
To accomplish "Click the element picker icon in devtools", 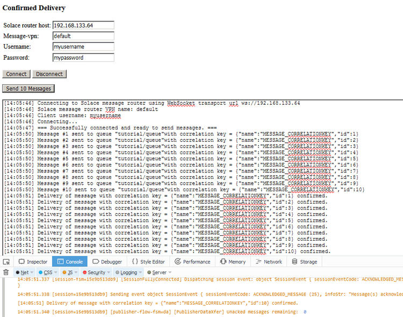I will (x=6, y=262).
